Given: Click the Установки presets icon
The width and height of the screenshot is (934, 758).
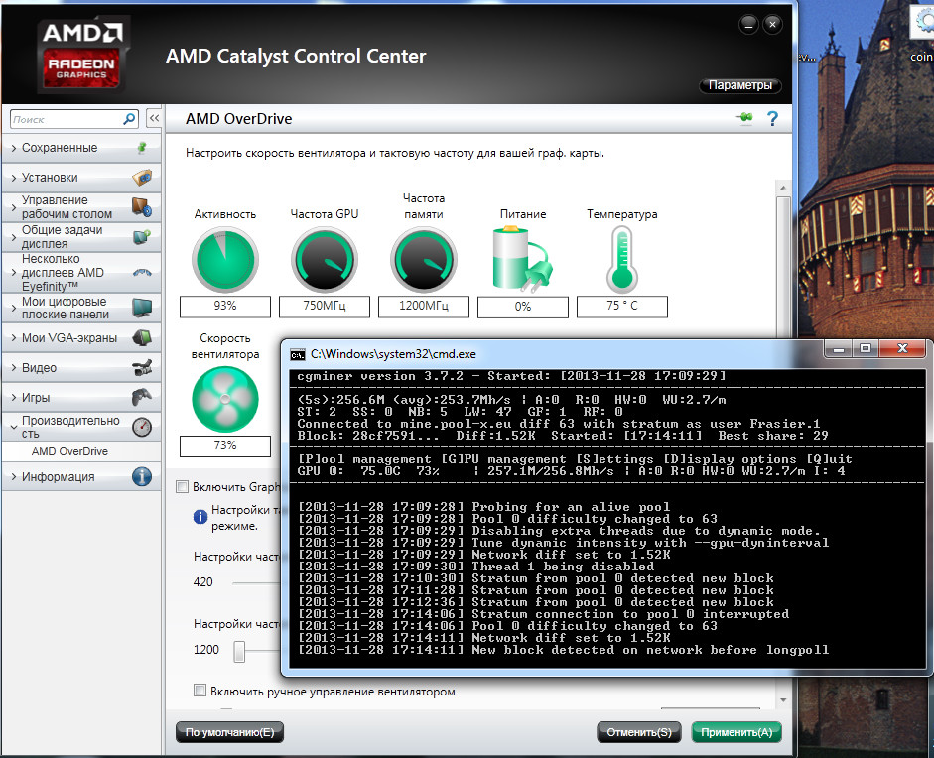Looking at the screenshot, I should click(x=142, y=177).
